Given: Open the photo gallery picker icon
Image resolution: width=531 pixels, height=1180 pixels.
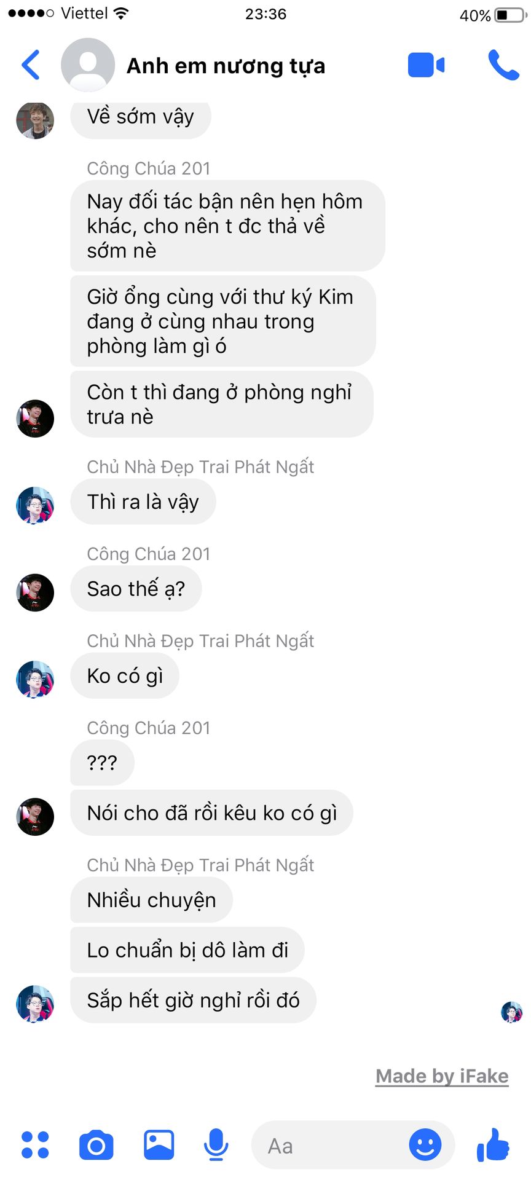Looking at the screenshot, I should tap(159, 1145).
